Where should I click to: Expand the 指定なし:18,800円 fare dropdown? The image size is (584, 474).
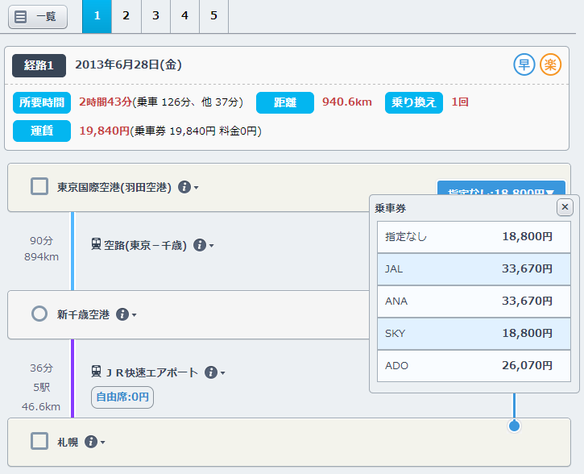click(501, 191)
